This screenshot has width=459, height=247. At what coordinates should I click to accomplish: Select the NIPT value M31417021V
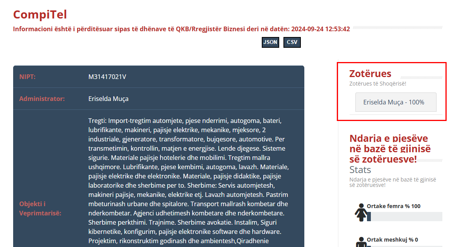pyautogui.click(x=107, y=77)
